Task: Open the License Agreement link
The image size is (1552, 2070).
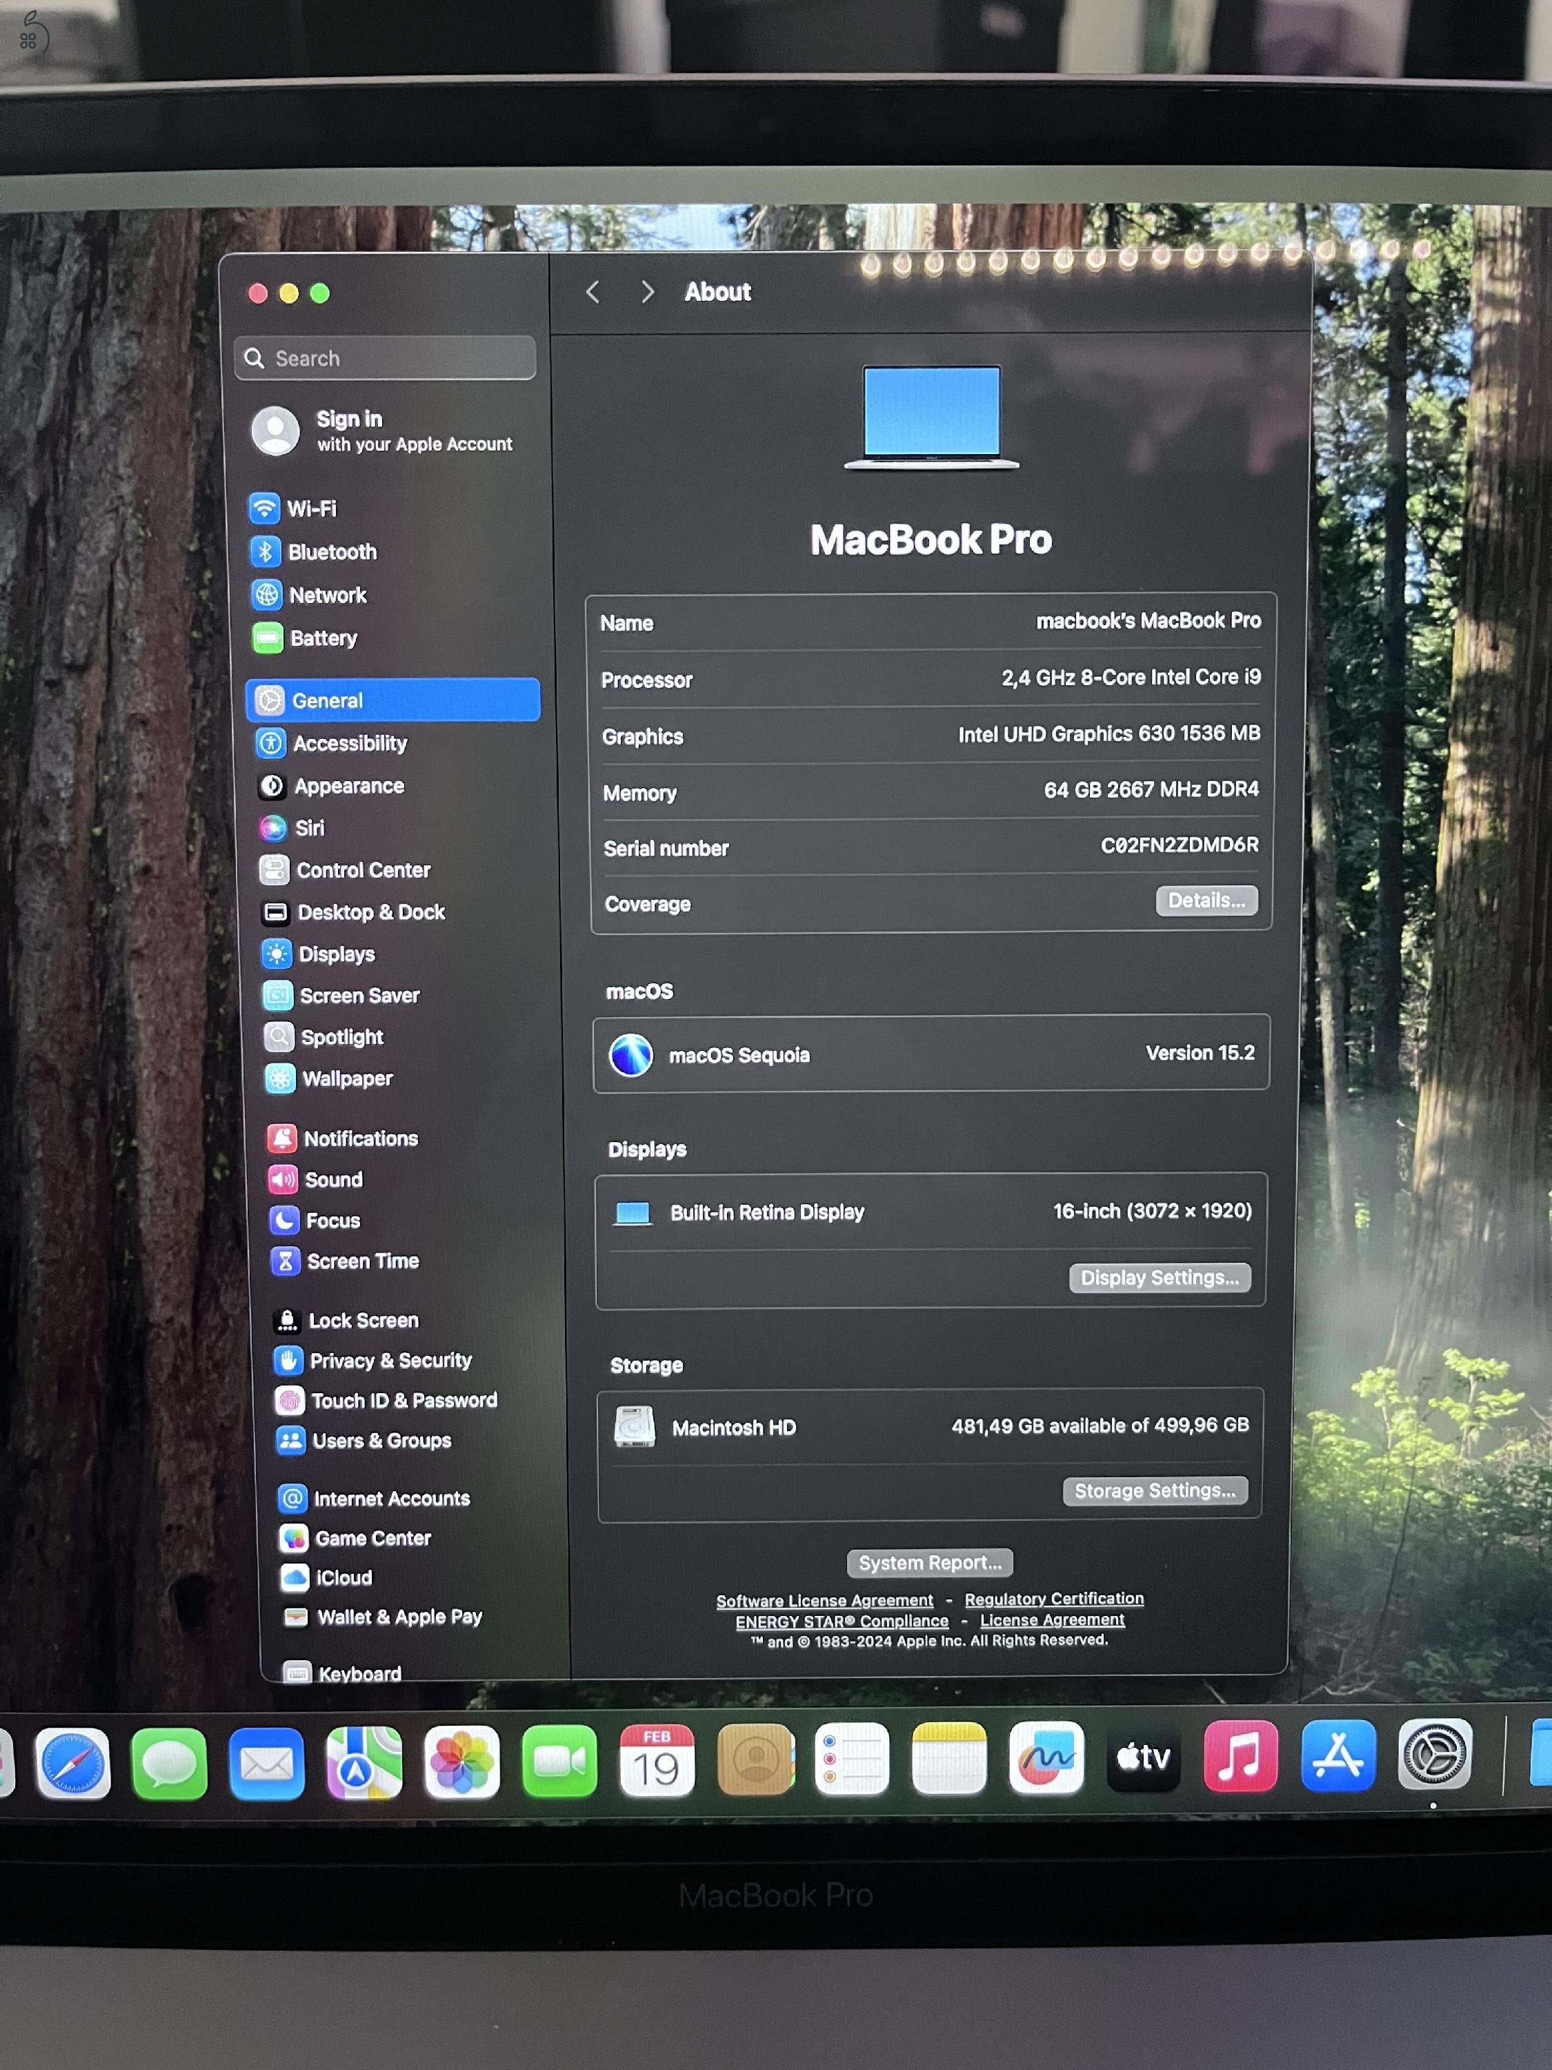Action: pyautogui.click(x=1051, y=1619)
